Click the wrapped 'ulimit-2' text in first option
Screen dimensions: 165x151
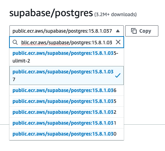point(21,61)
